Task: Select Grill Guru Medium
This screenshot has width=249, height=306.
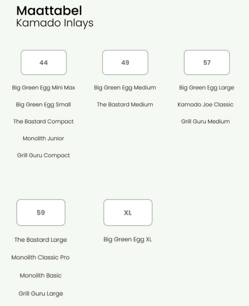Action: tap(205, 122)
